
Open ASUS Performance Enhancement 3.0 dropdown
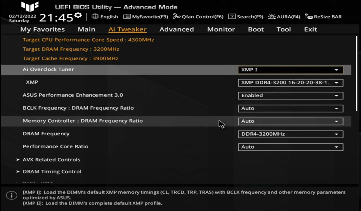[290, 95]
